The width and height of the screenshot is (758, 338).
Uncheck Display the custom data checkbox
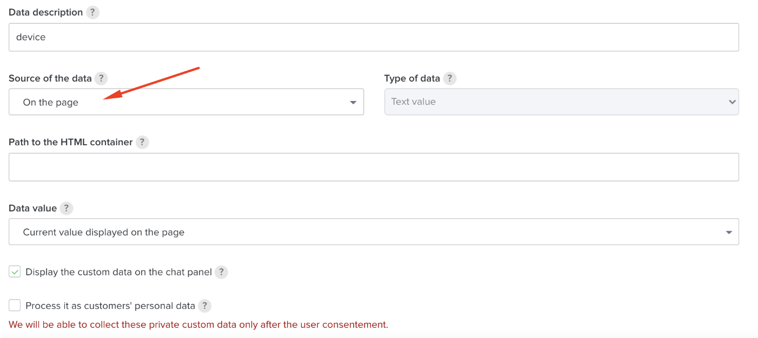pyautogui.click(x=15, y=272)
